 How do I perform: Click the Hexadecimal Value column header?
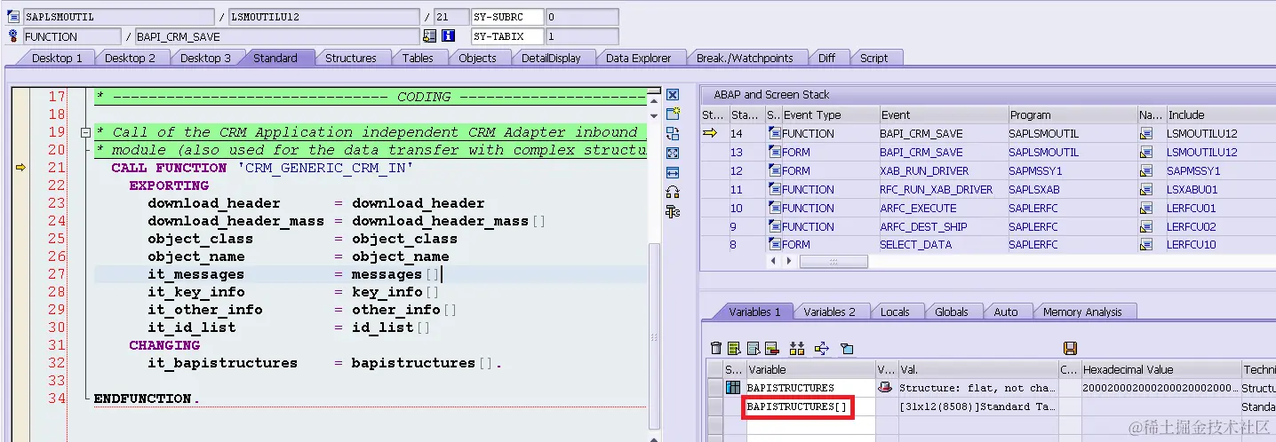1160,369
